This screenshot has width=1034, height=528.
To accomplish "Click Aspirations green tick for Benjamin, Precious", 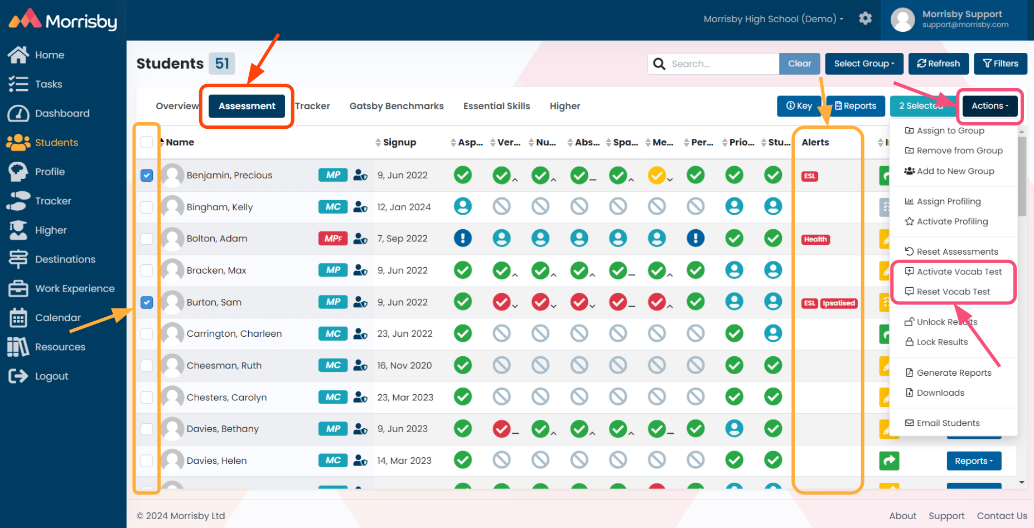I will [462, 175].
